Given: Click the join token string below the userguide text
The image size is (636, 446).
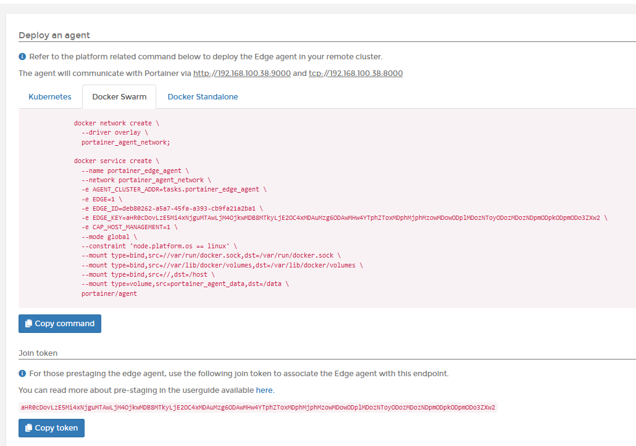Looking at the screenshot, I should click(258, 407).
